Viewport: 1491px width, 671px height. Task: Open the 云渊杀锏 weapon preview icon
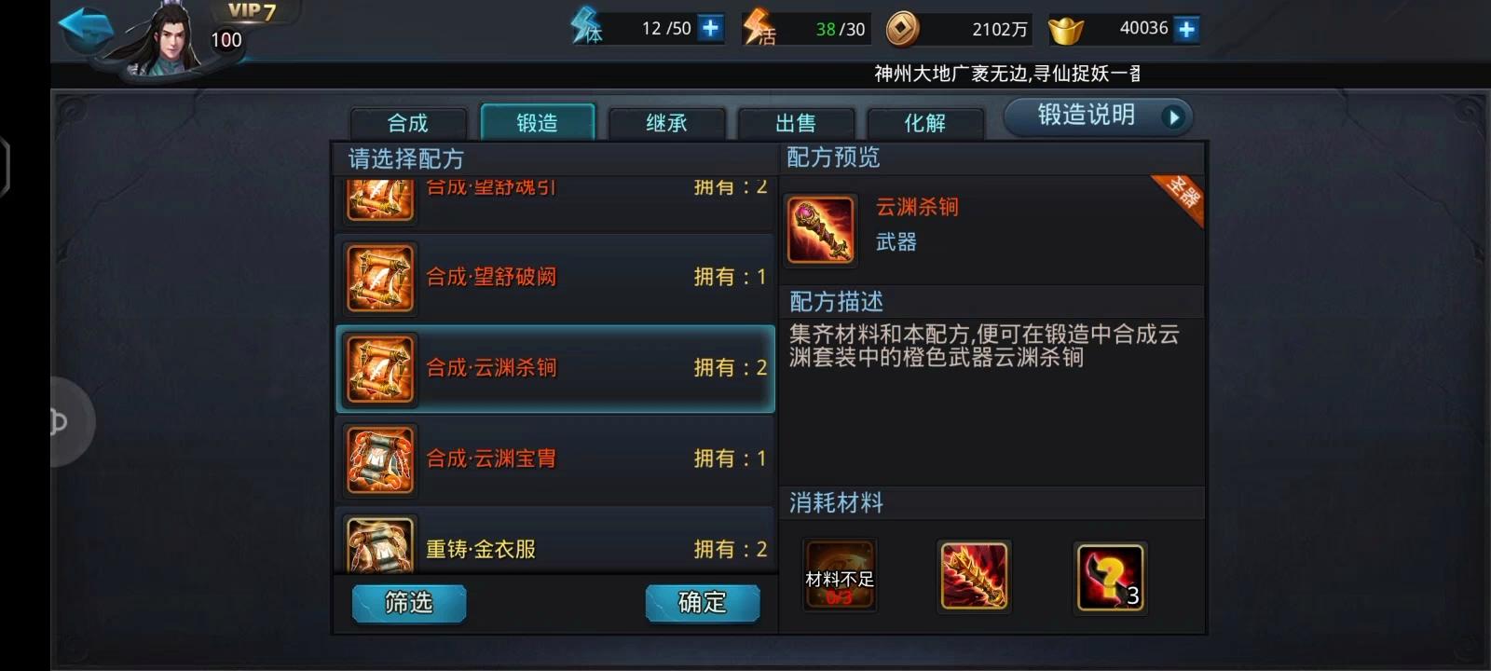point(820,229)
